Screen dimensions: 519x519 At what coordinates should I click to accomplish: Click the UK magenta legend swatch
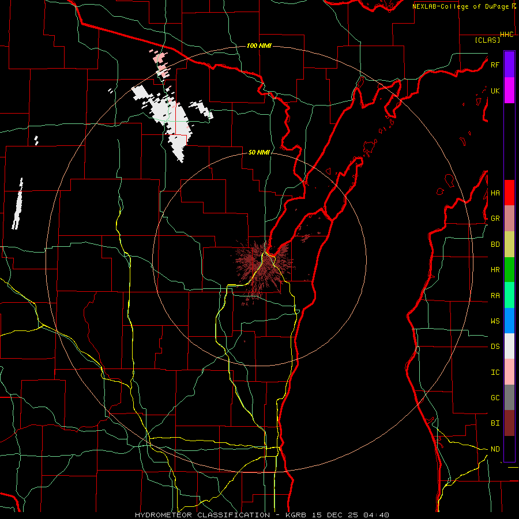tap(509, 91)
